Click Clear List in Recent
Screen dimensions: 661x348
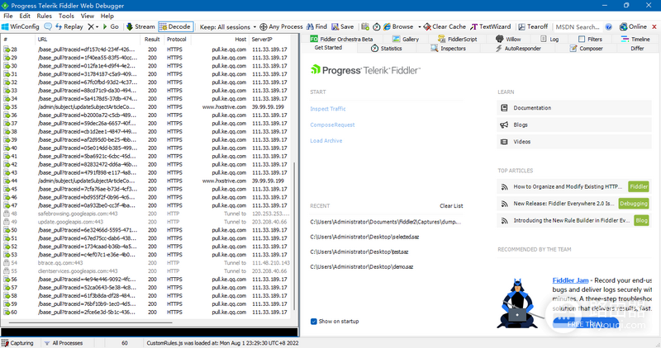[451, 206]
